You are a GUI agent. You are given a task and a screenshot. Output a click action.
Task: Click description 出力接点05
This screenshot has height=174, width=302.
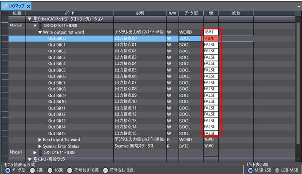click(x=126, y=70)
